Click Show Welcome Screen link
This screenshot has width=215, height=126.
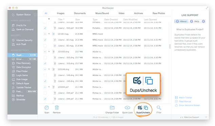tap(188, 105)
